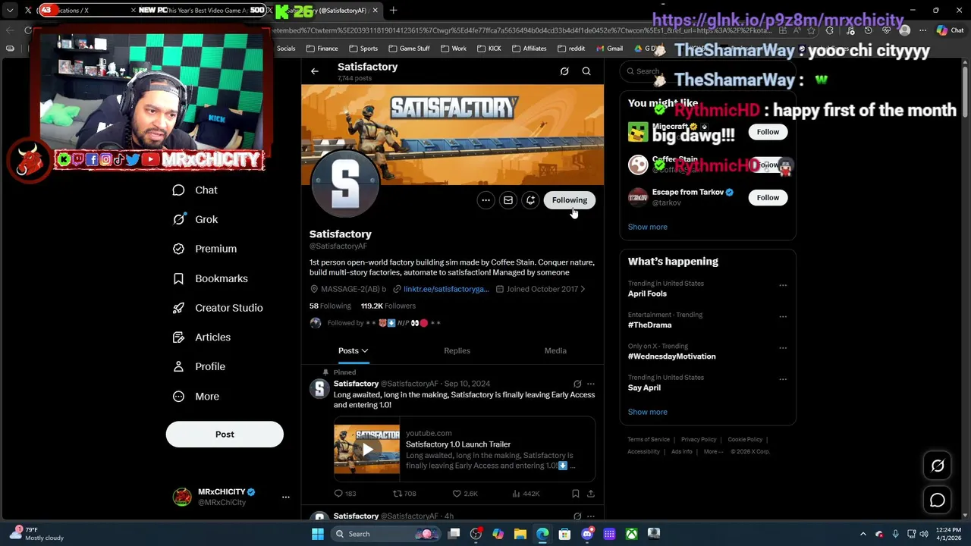Open Bookmarks in the sidebar
Screen dimensions: 971x546
tap(210, 278)
